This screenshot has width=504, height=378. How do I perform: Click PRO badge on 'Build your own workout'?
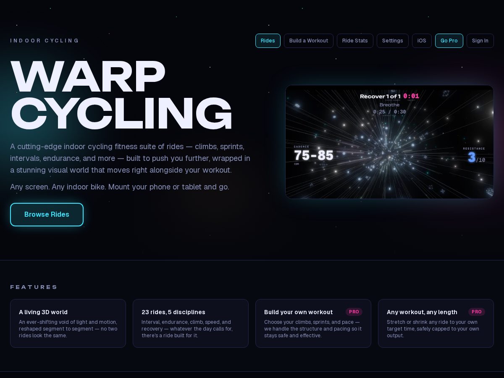[354, 312]
